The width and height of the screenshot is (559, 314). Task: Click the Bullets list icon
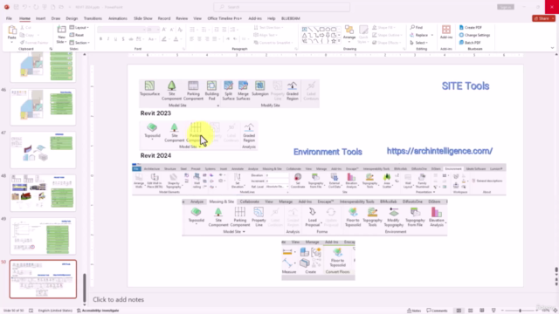click(192, 30)
